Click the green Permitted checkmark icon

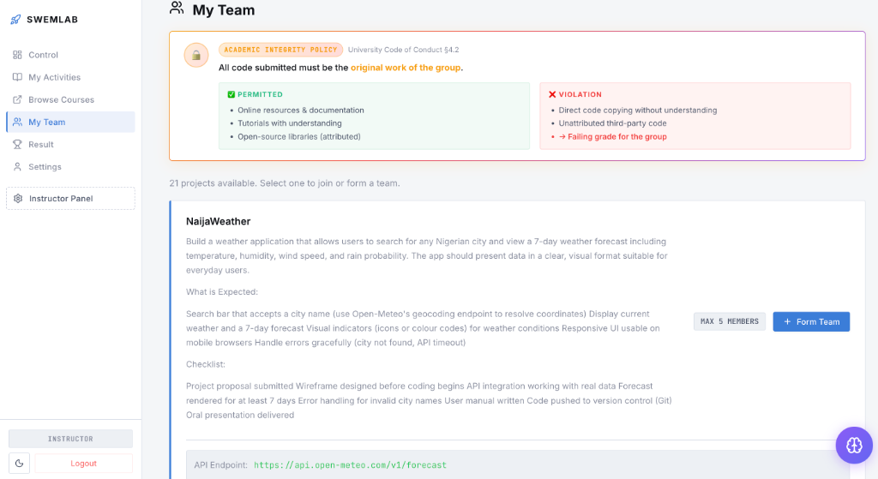pyautogui.click(x=232, y=94)
